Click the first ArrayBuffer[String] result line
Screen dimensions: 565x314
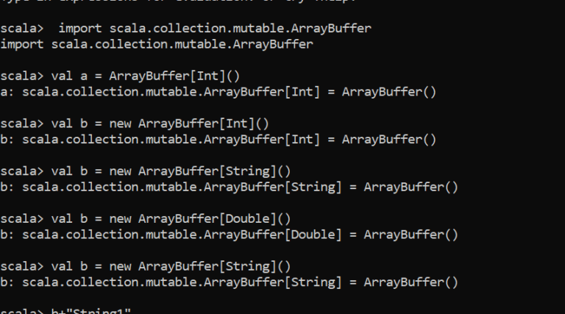pos(230,188)
